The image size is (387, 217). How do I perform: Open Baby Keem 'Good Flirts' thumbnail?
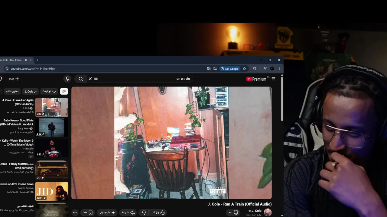coord(52,127)
